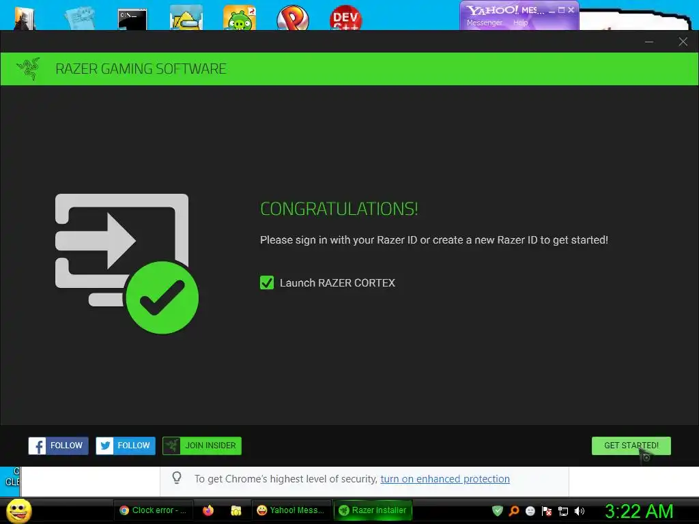Click the 3:22 AM taskbar clock

(x=639, y=511)
